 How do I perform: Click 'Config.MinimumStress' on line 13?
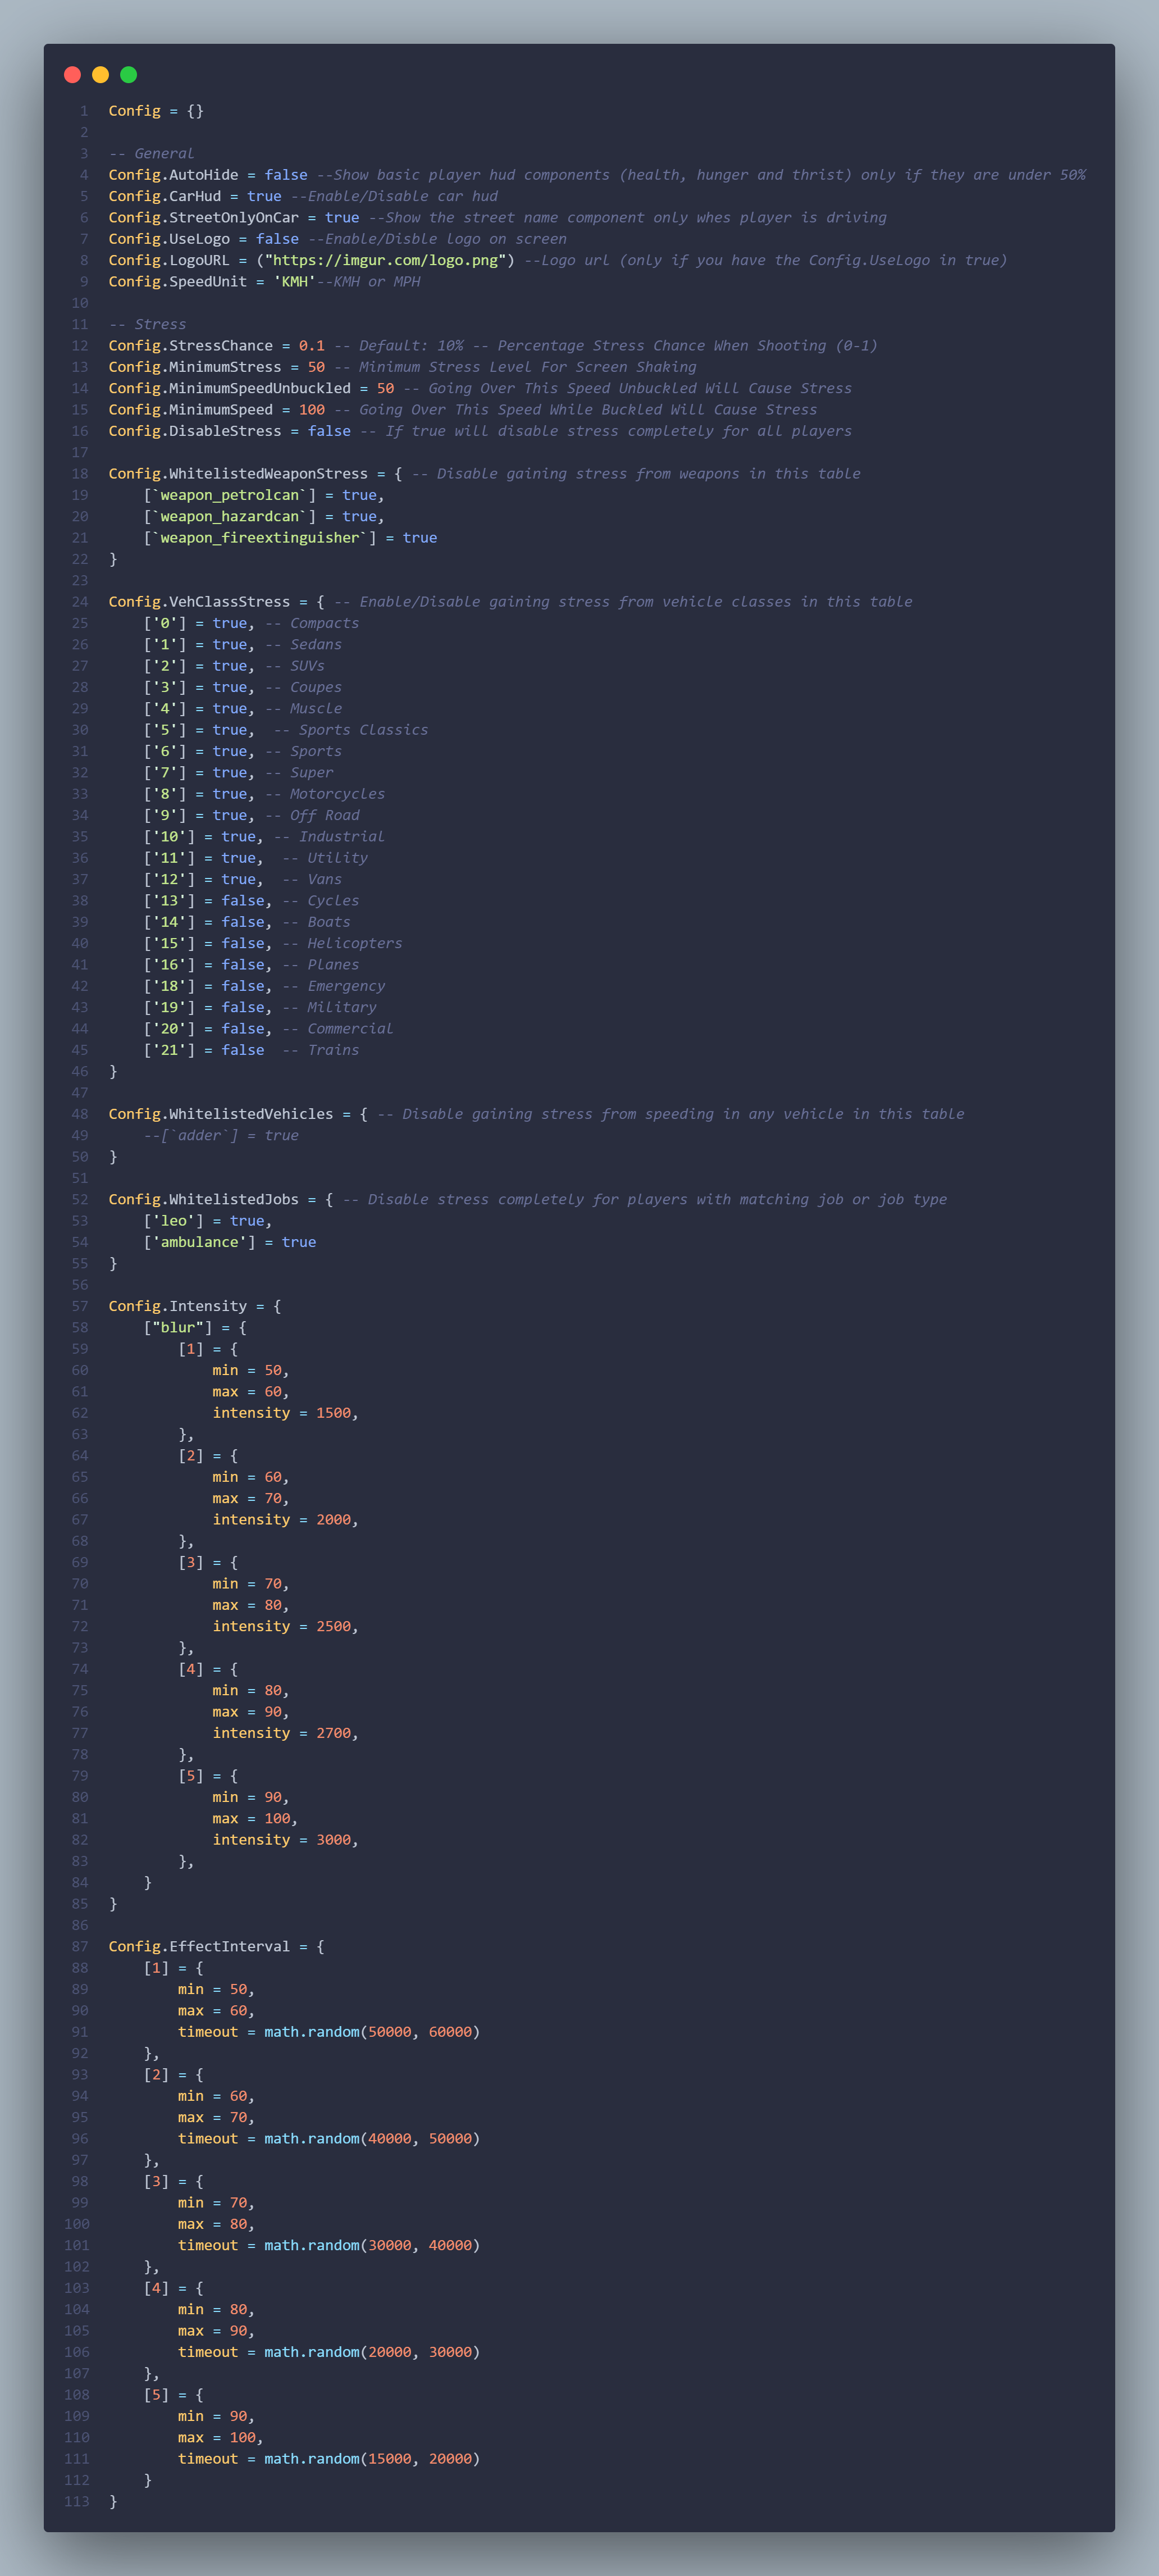(x=195, y=367)
